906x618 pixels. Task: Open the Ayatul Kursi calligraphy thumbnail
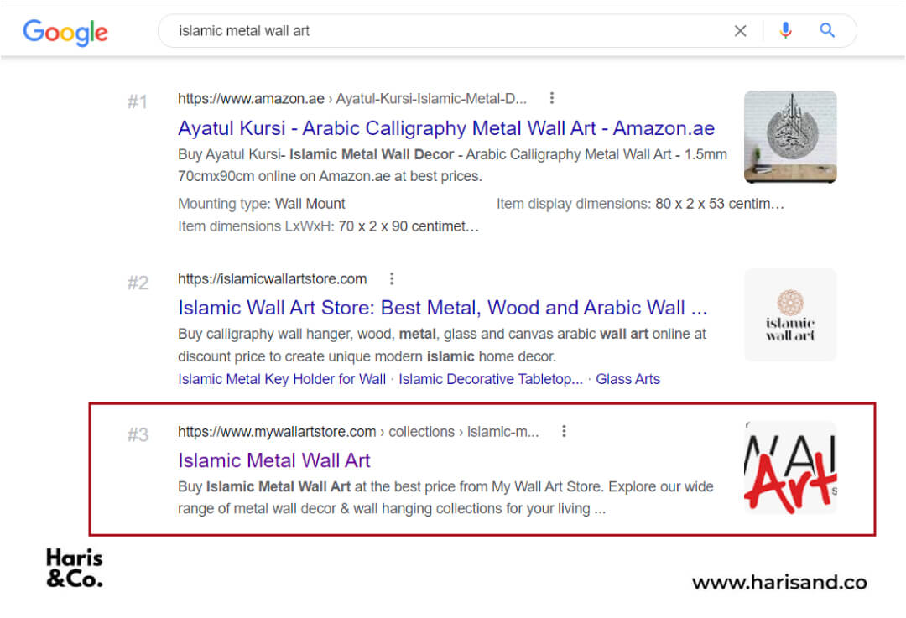coord(790,137)
